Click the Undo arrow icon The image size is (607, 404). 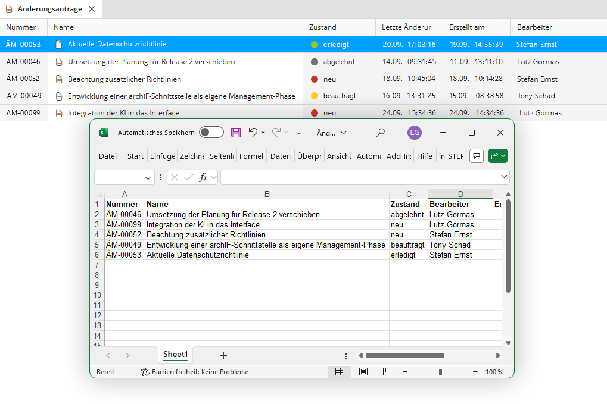(x=253, y=133)
